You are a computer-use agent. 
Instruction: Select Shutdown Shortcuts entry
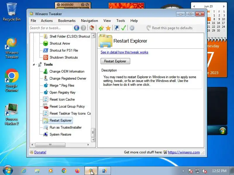pyautogui.click(x=63, y=57)
